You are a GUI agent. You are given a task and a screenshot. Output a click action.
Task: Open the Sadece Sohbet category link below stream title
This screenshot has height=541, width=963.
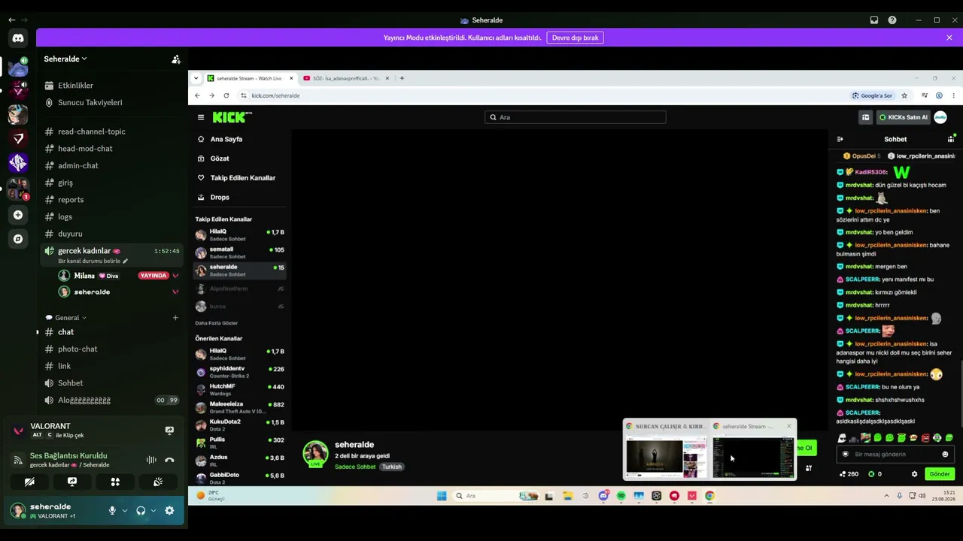coord(355,467)
